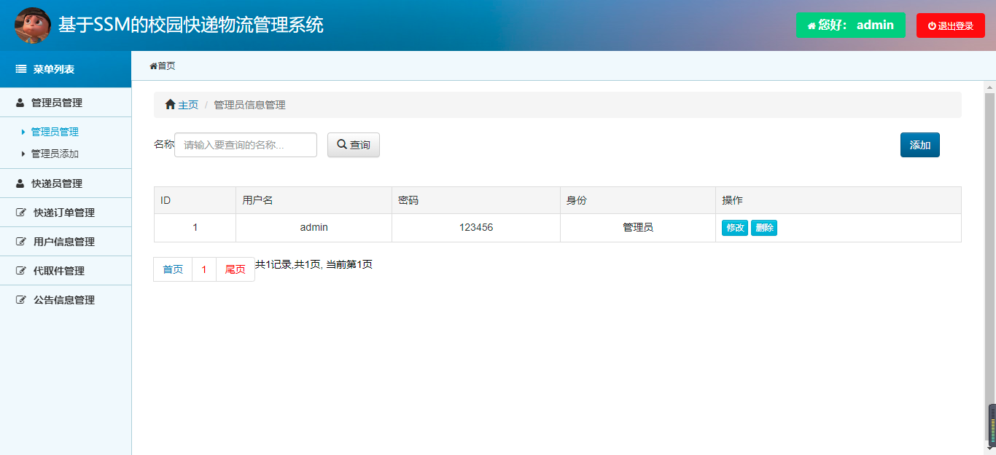Click the edit icon beside 代取件管理
Image resolution: width=996 pixels, height=455 pixels.
tap(21, 271)
